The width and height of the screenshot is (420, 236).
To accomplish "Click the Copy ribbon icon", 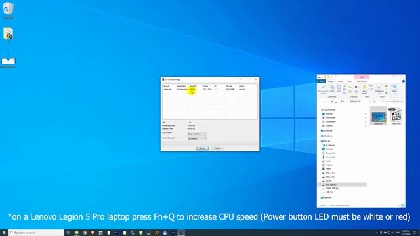I will 332,88.
